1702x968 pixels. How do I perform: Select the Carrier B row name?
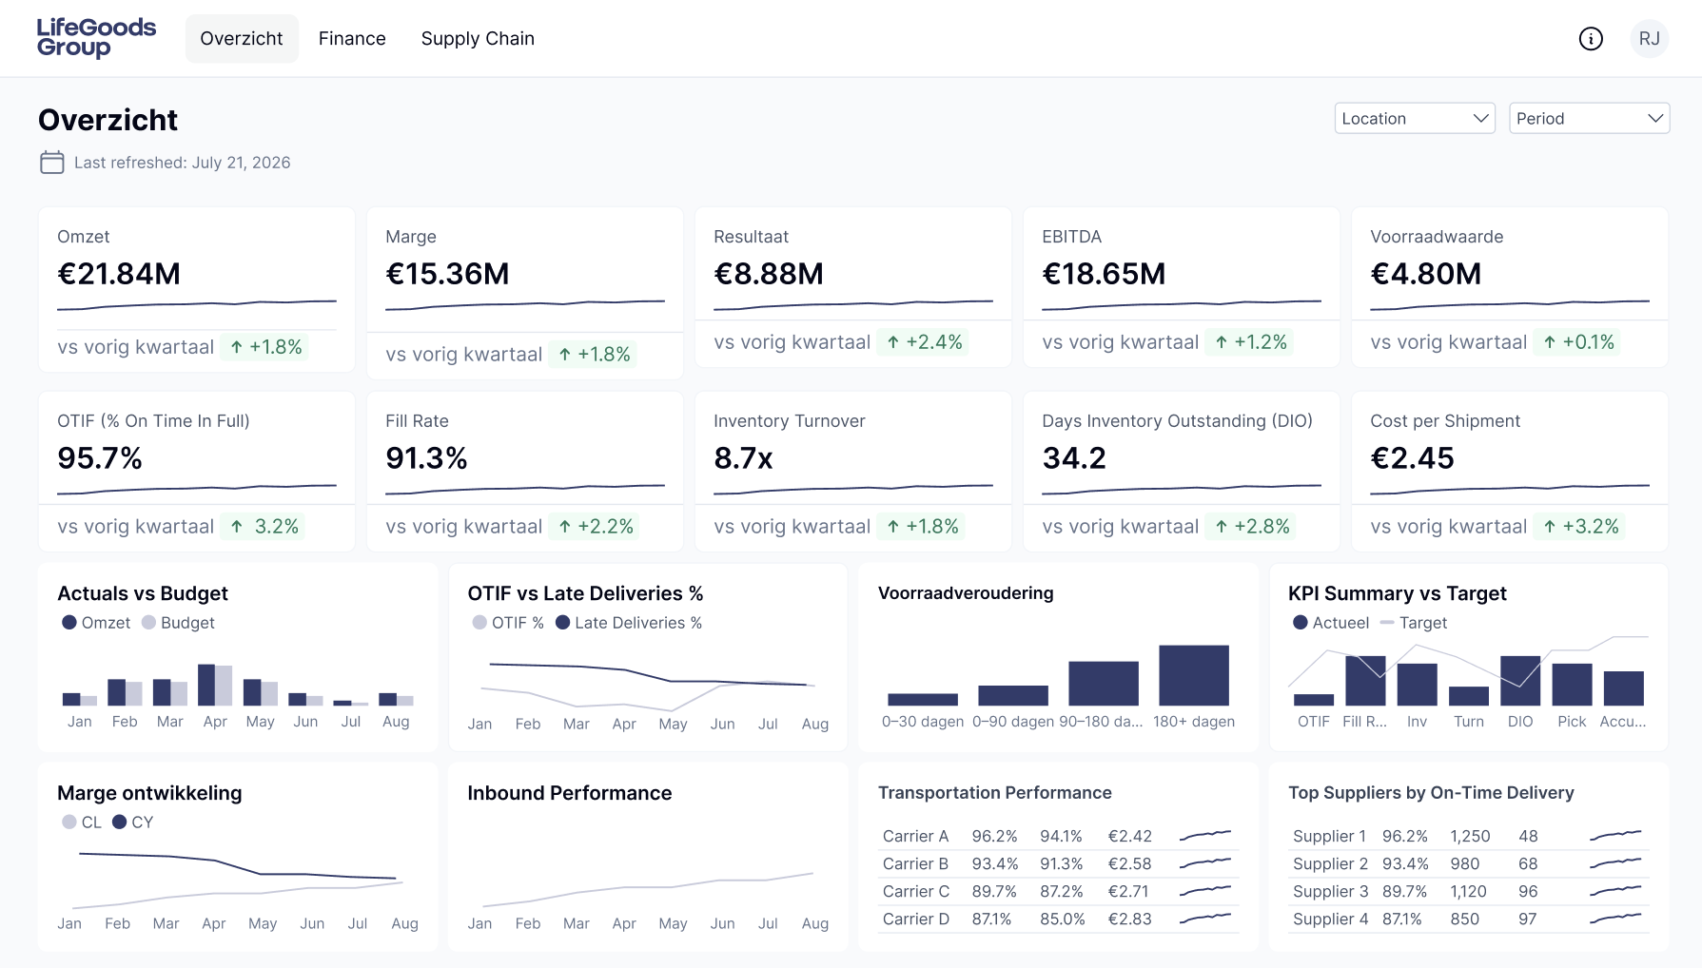tap(915, 864)
